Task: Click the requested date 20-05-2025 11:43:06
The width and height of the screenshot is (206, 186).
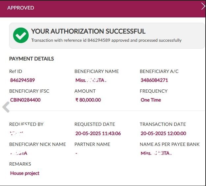Action: 98,133
